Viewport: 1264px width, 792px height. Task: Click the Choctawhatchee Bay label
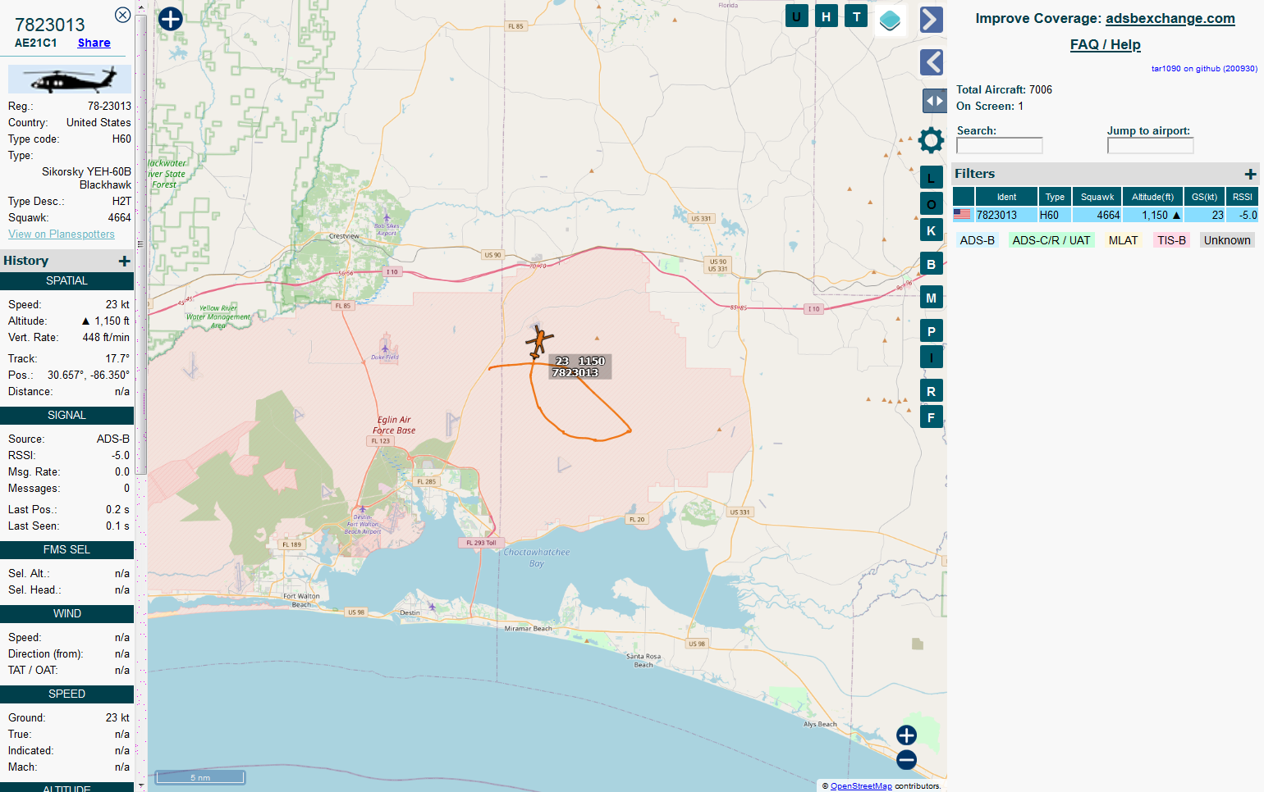click(537, 558)
